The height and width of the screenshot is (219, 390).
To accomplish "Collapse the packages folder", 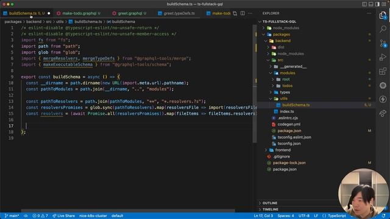I will tap(281, 35).
